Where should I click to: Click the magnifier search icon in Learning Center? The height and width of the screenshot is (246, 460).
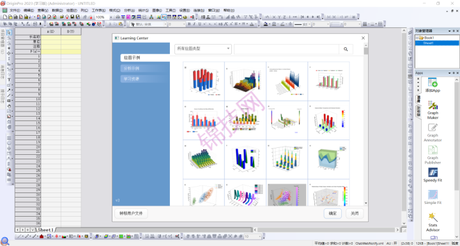(x=346, y=49)
